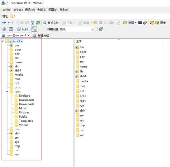170x167 pixels.
Task: Open dropdown arrow beside the view icon
Action: click(15, 29)
